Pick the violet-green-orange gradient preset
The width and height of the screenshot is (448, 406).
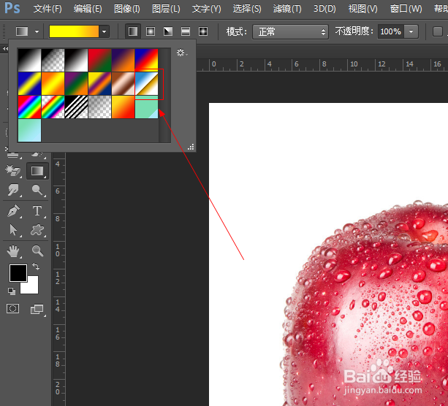click(77, 83)
